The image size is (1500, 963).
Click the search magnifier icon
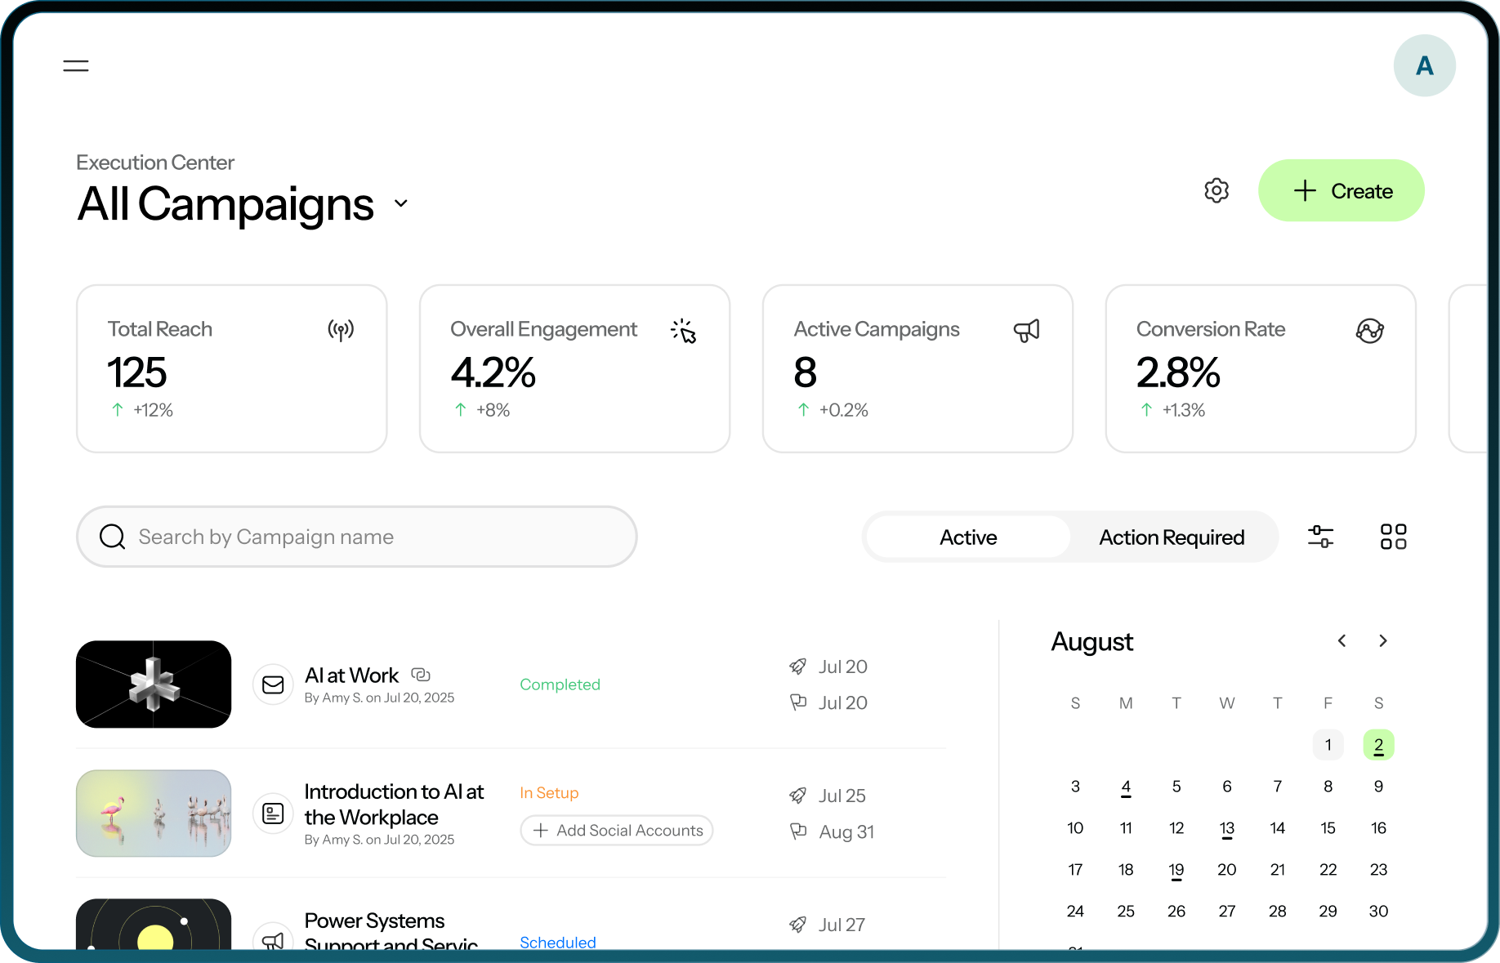tap(112, 537)
